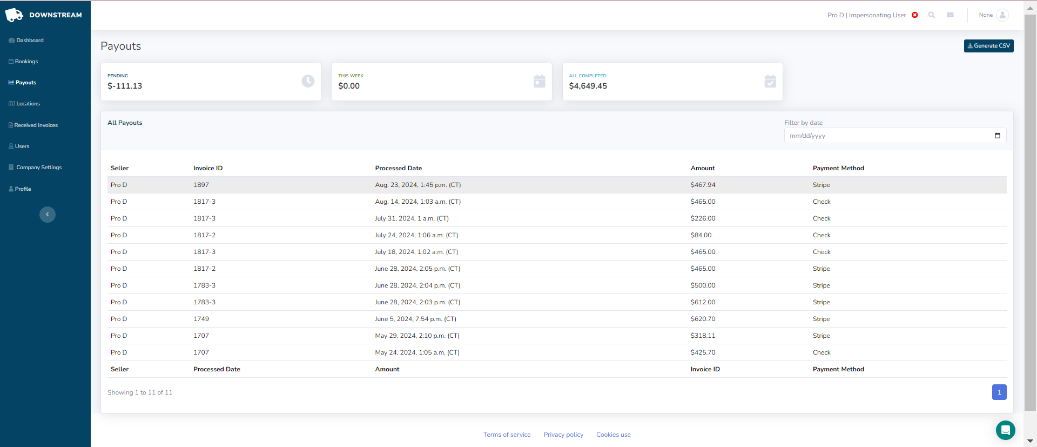Stop impersonating user via red X icon
The width and height of the screenshot is (1037, 447).
(x=915, y=15)
